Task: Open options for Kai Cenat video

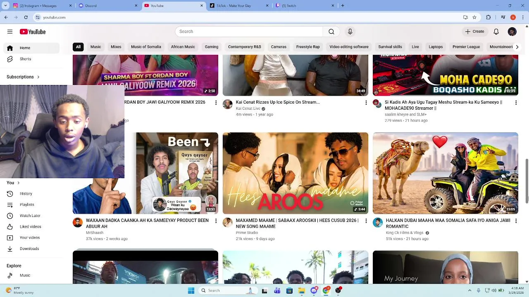Action: point(366,102)
